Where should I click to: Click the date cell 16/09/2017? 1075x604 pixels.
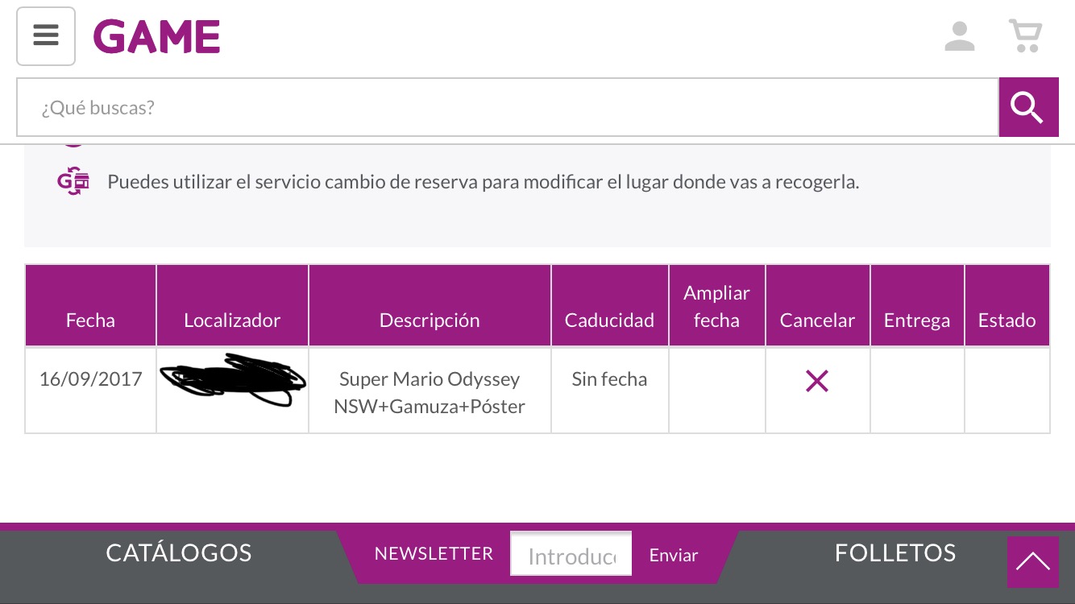(90, 391)
